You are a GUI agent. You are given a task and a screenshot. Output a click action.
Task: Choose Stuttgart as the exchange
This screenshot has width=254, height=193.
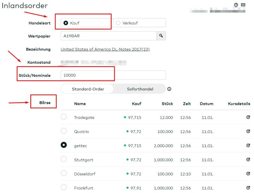click(x=64, y=159)
